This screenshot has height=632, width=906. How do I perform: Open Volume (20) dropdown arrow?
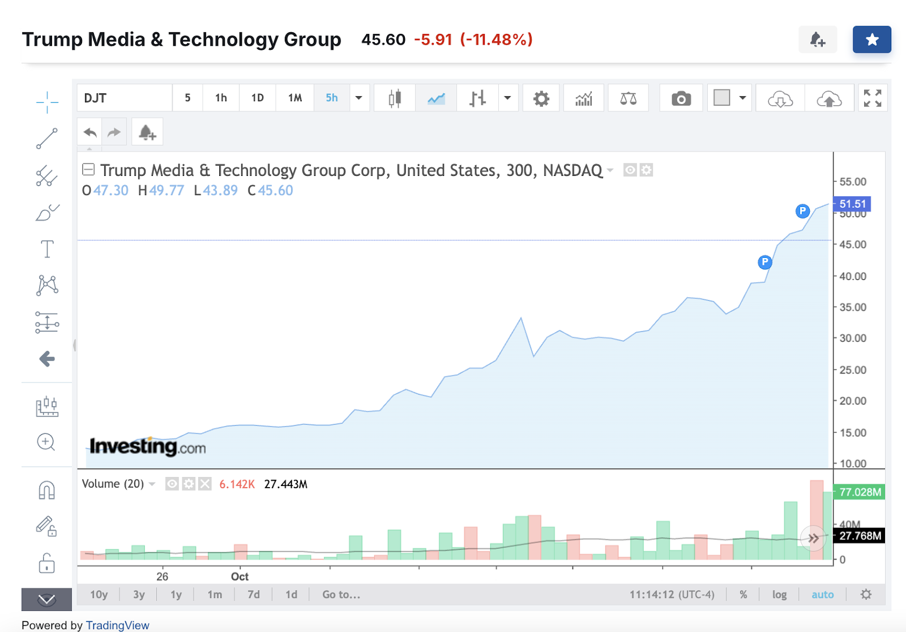tap(152, 484)
